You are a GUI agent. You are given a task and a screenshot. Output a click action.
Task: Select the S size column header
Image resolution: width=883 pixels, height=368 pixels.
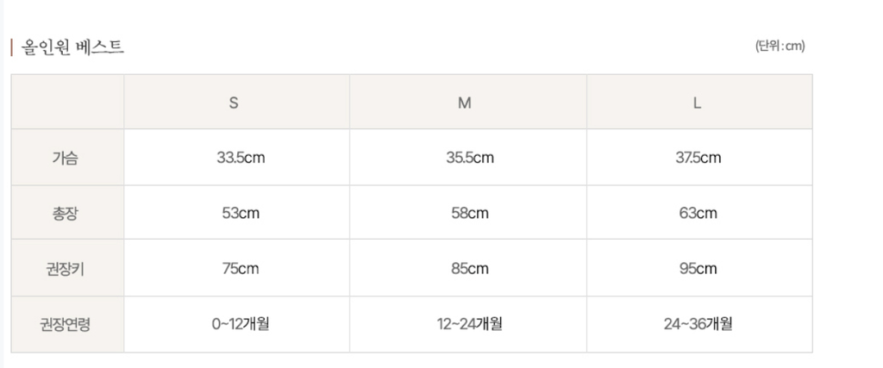coord(234,103)
